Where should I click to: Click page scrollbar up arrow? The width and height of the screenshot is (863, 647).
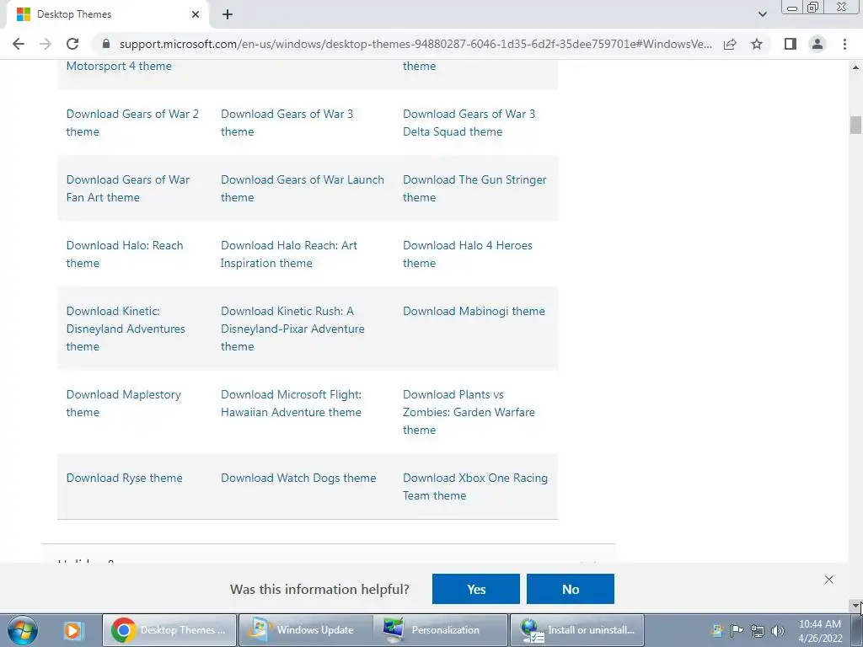[855, 67]
